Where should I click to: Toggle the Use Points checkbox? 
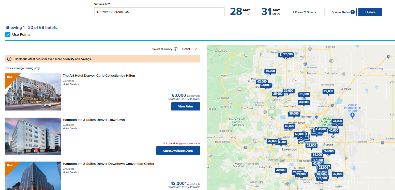8,35
